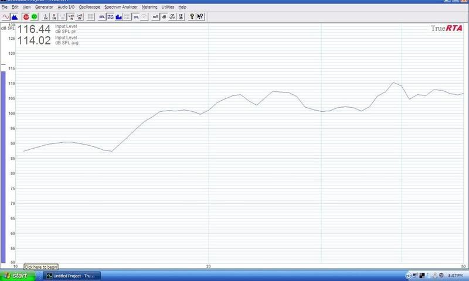Open the File menu
Image resolution: width=469 pixels, height=281 pixels.
(5, 7)
